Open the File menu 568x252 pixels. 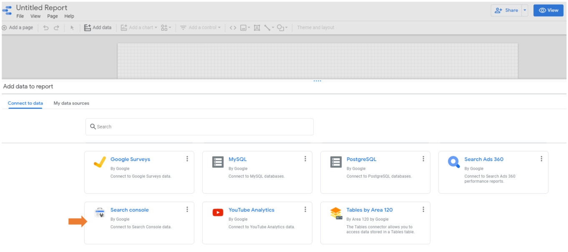point(20,16)
